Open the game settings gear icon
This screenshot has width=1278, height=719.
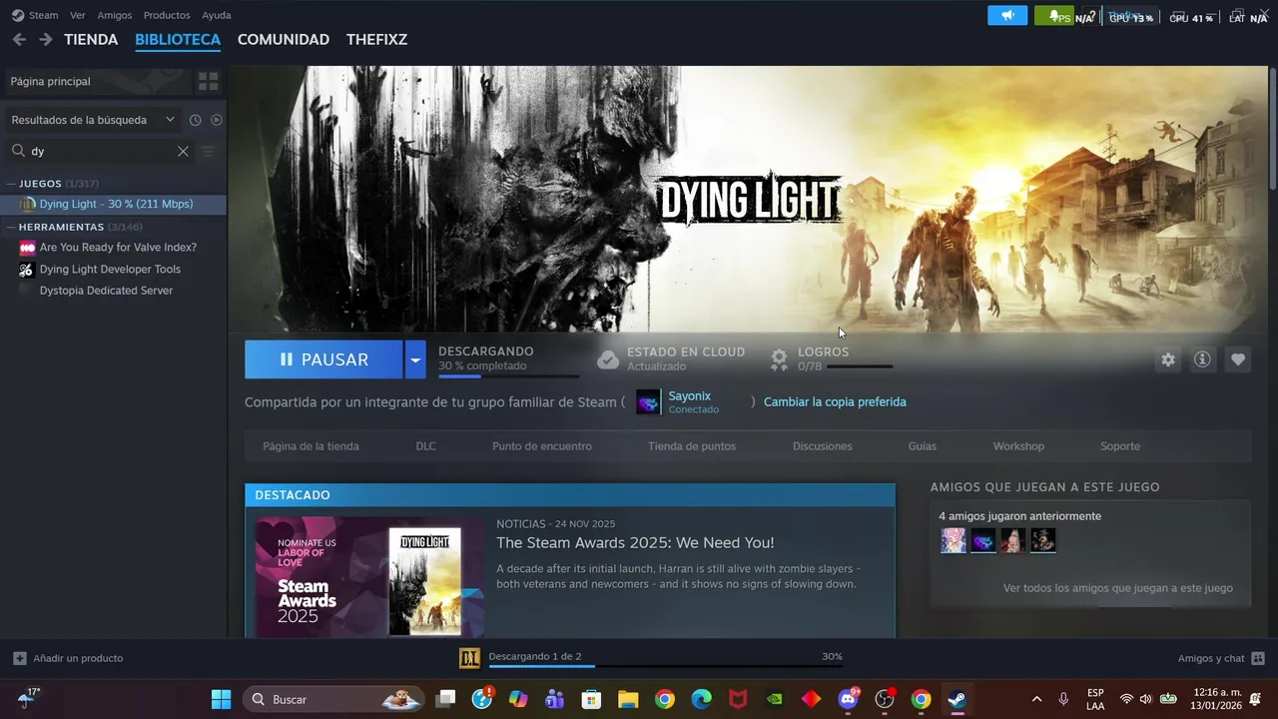pyautogui.click(x=1167, y=359)
